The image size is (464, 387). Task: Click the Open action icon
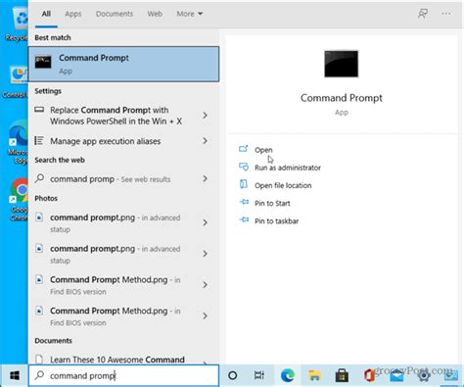244,149
